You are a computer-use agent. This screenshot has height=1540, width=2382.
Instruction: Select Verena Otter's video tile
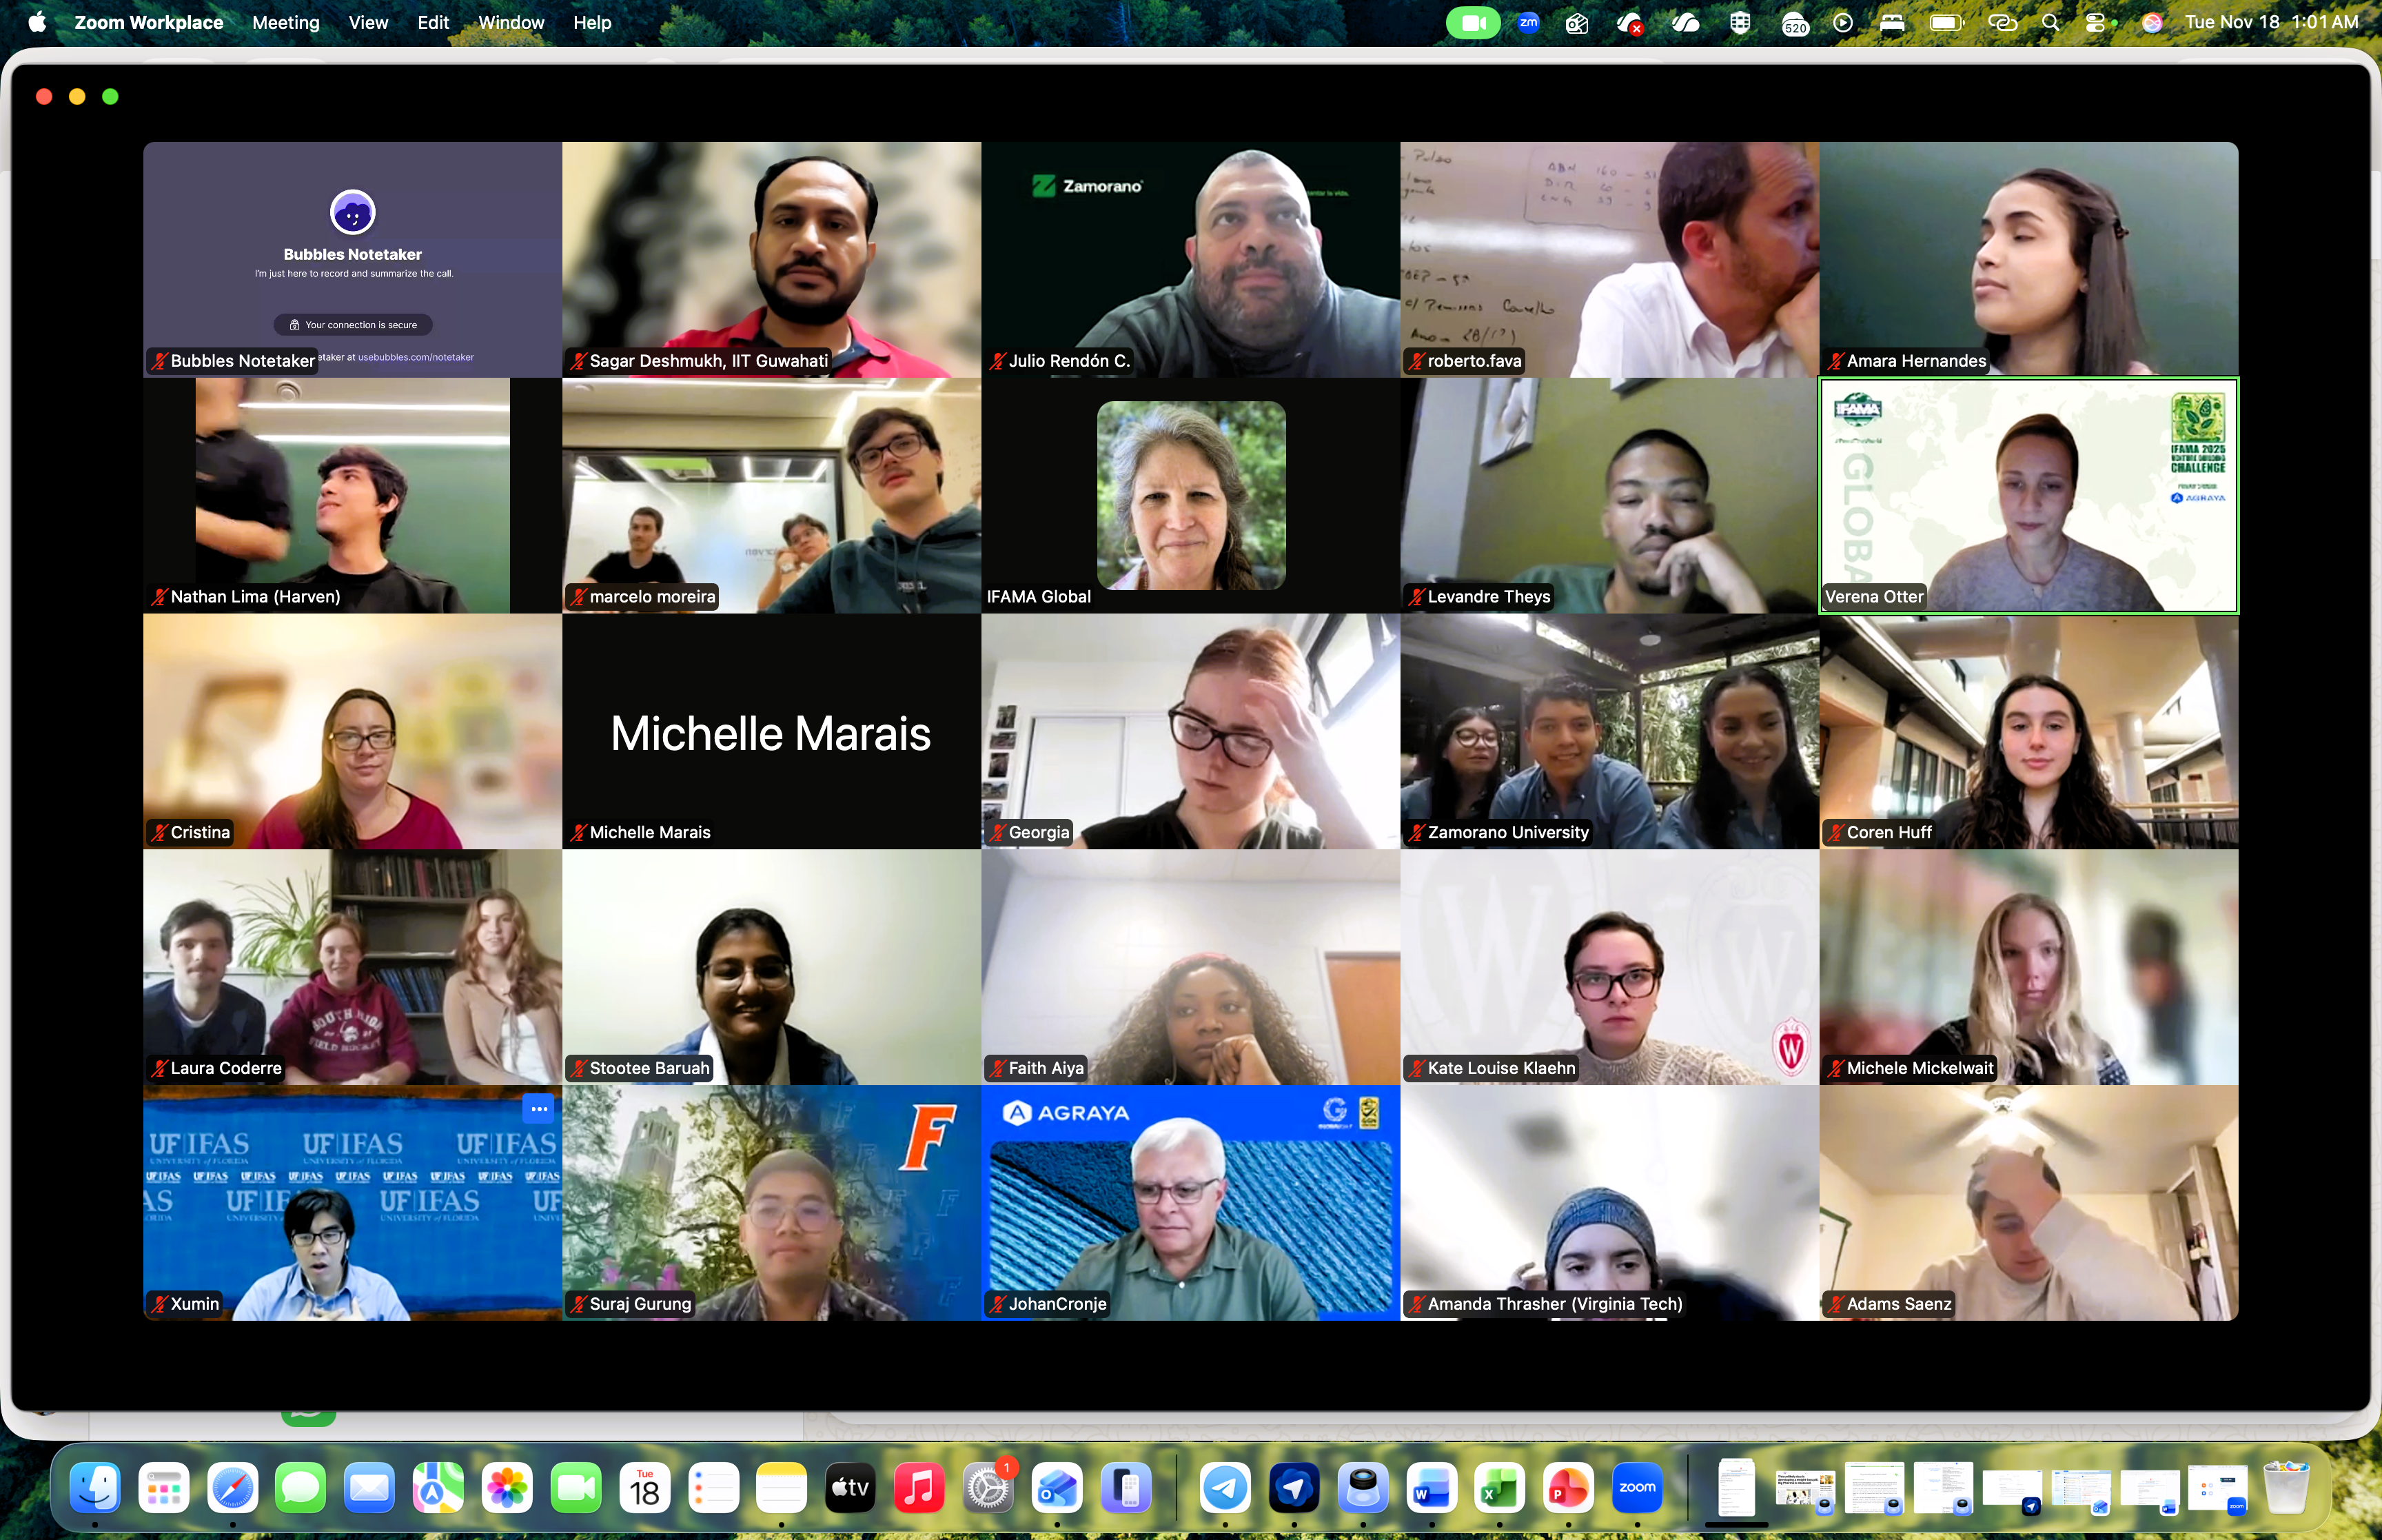click(2028, 495)
